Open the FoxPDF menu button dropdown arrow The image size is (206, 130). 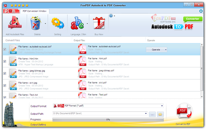tap(18, 12)
